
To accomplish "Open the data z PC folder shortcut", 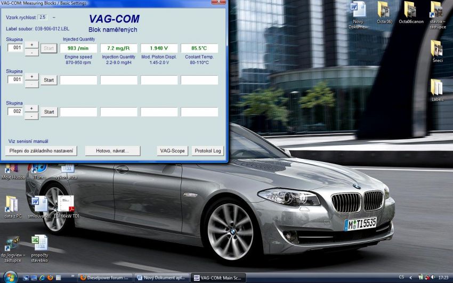I will [12, 204].
